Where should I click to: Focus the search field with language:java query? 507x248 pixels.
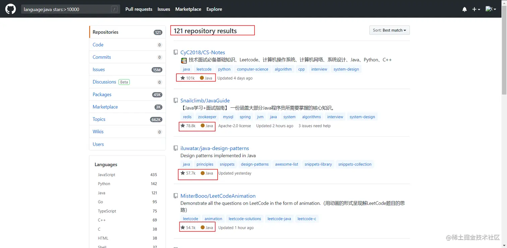(70, 9)
